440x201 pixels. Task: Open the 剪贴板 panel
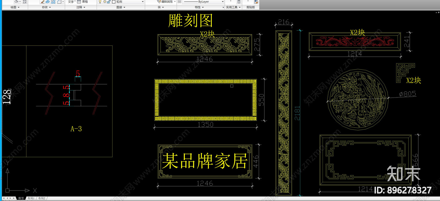point(251,7)
